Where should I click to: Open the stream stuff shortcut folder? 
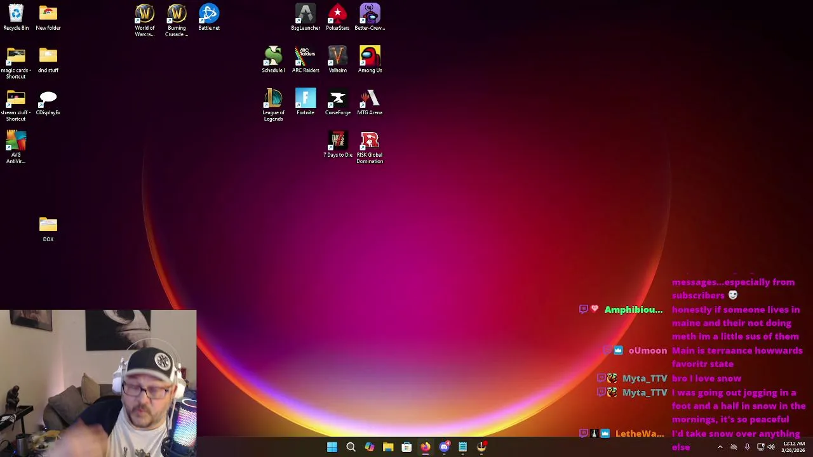[16, 105]
